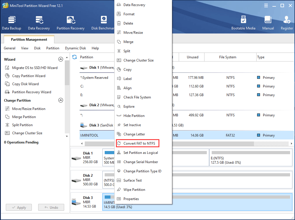
Task: Select Convert FAT to NTFS
Action: 143,143
